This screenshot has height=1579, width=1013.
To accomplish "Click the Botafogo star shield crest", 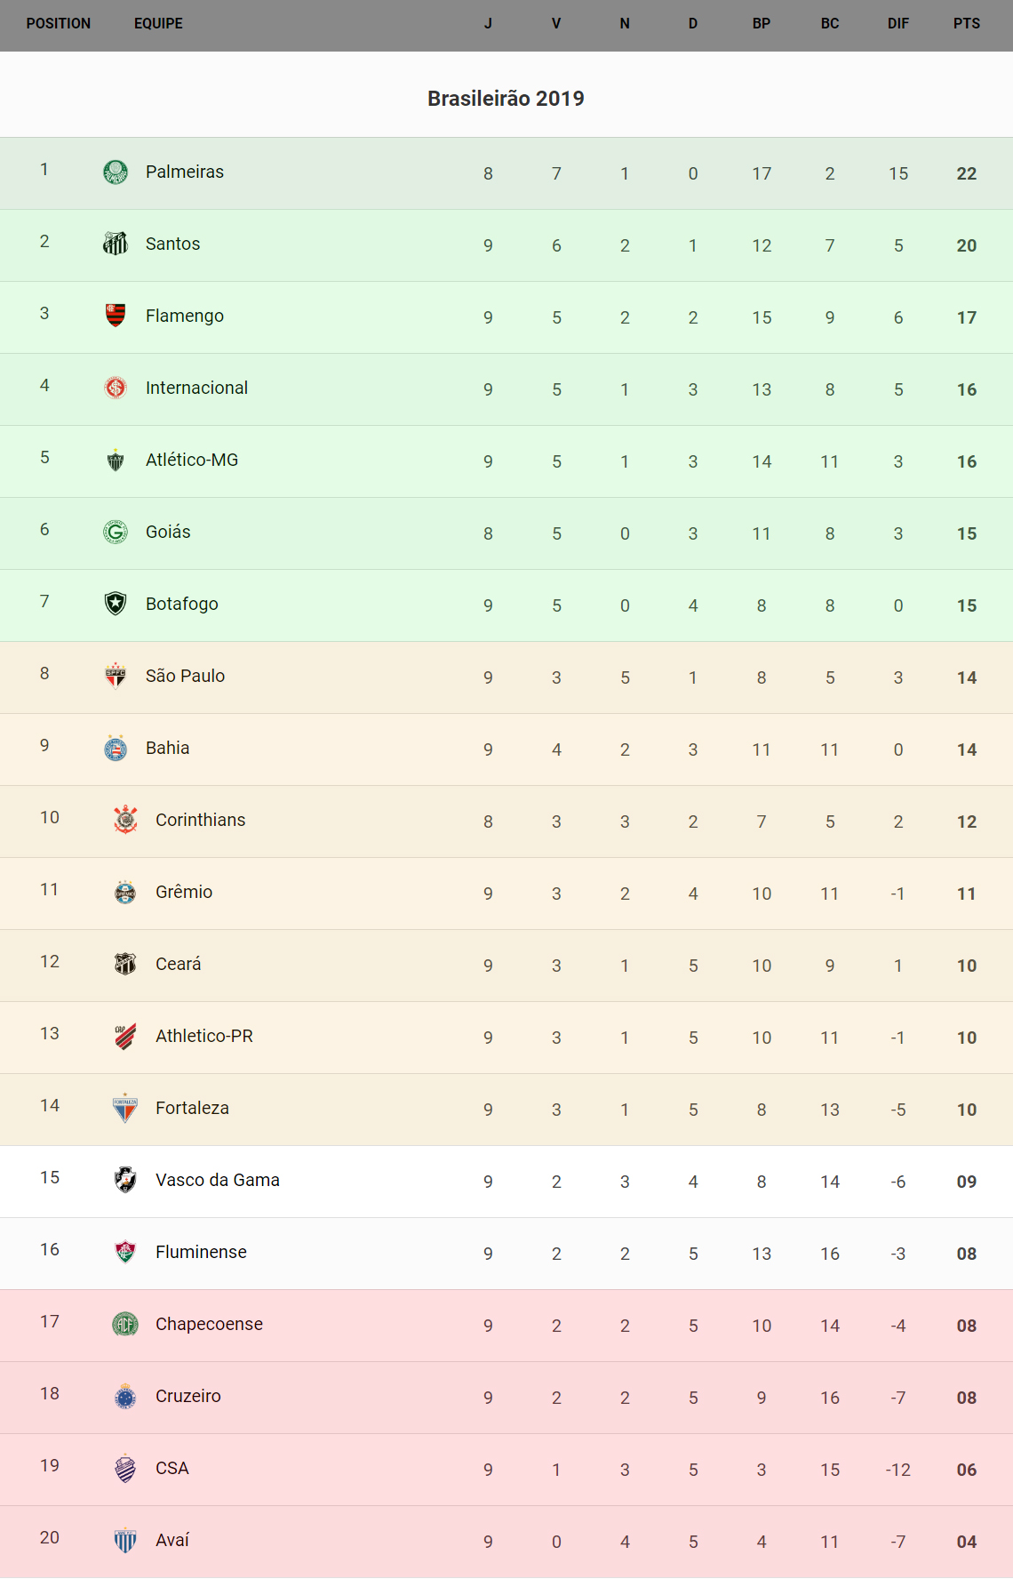I will 116,604.
